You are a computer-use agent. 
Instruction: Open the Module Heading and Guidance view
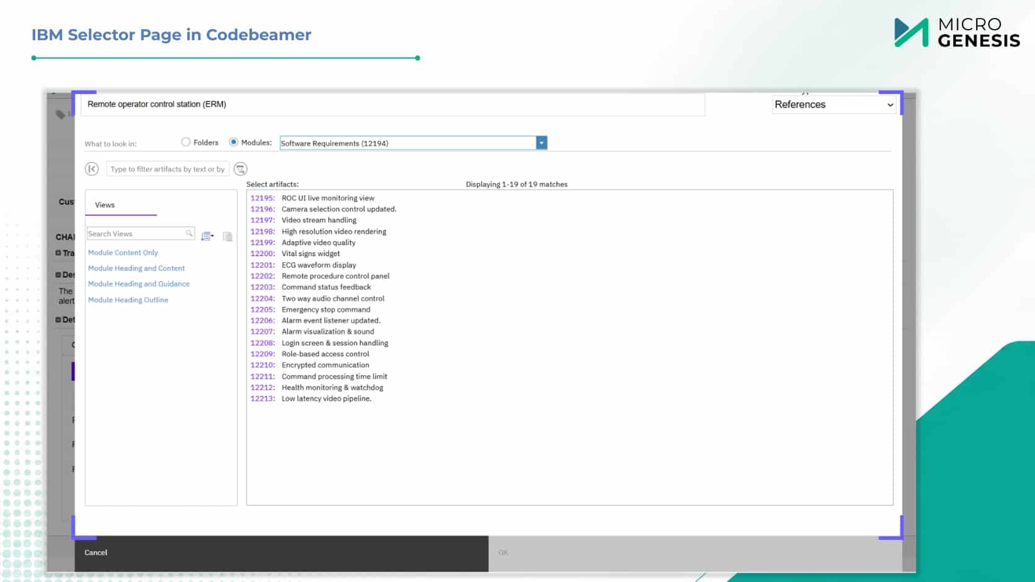[x=139, y=284]
